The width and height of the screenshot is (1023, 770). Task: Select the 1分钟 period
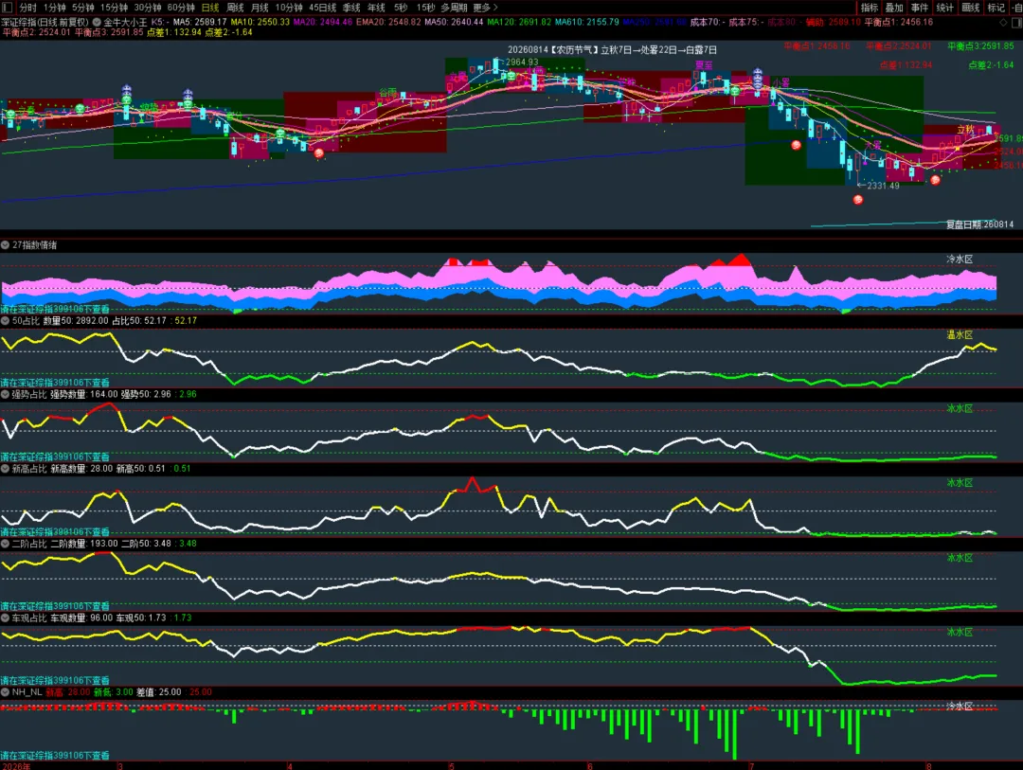55,8
